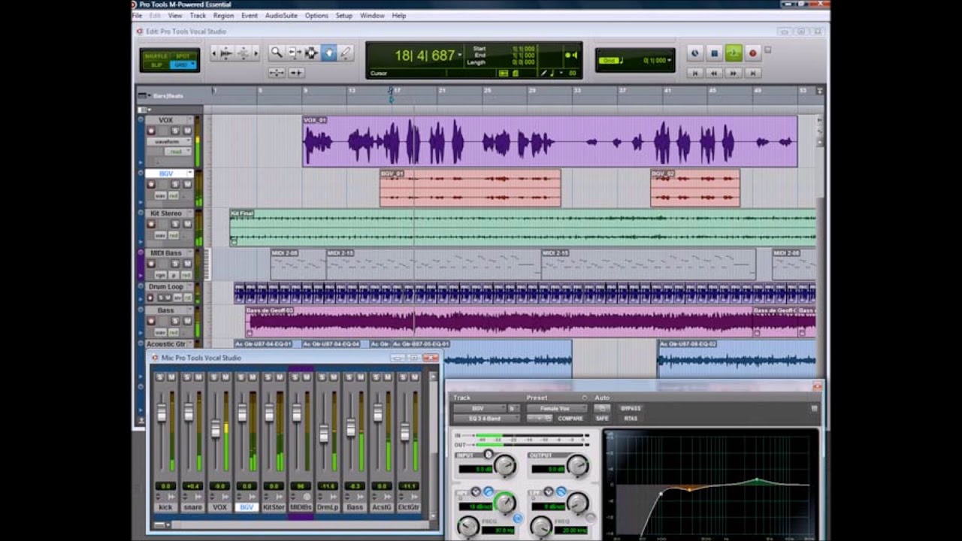Open the Track menu
The image size is (962, 541).
pos(198,16)
